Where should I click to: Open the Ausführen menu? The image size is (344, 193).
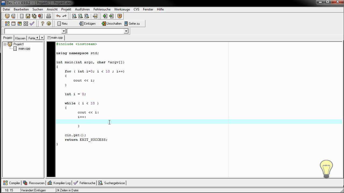click(x=82, y=9)
